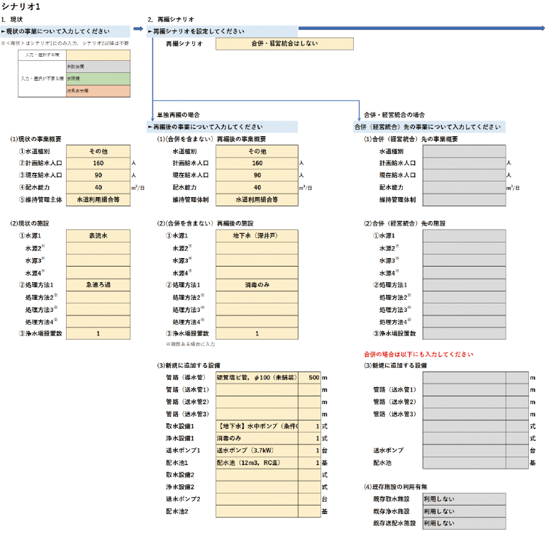This screenshot has width=546, height=536.
Task: Select 再編後 水源1 cell 地下水(深井戸)
Action: click(257, 235)
